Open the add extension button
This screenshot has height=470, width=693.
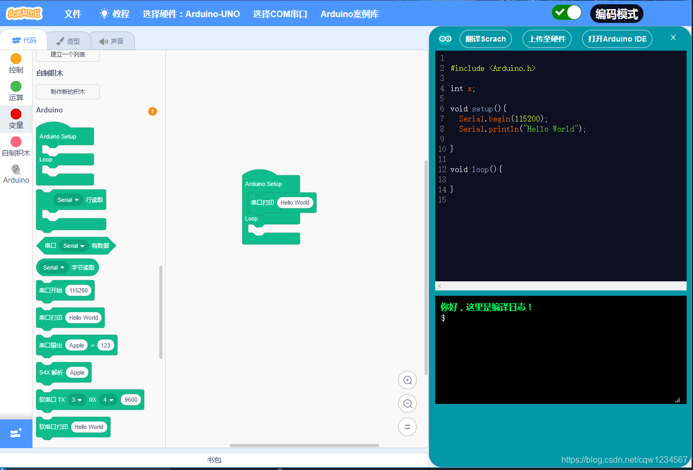(16, 433)
